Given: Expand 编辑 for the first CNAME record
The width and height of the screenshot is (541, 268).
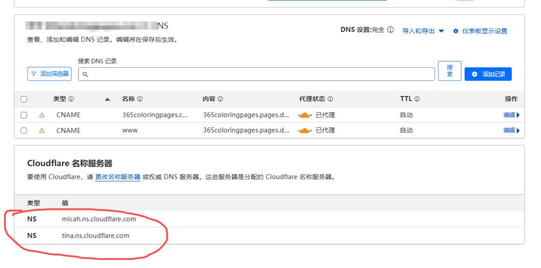Looking at the screenshot, I should [x=511, y=115].
